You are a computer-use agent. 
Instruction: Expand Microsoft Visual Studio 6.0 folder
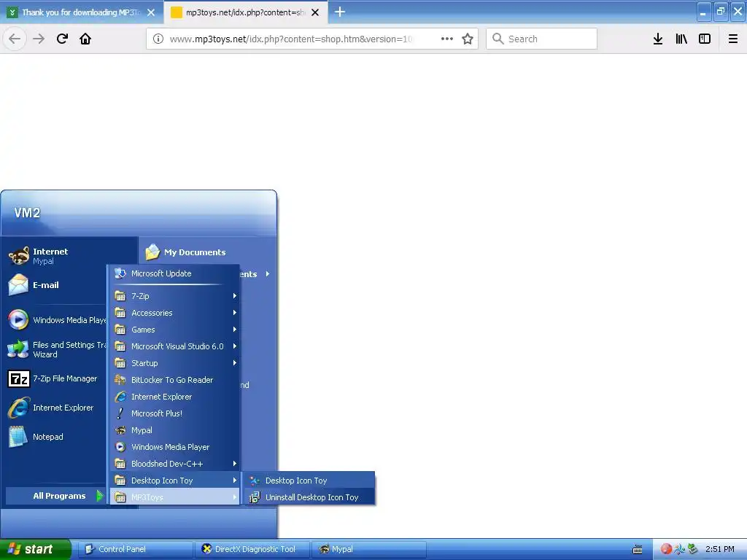click(x=174, y=346)
